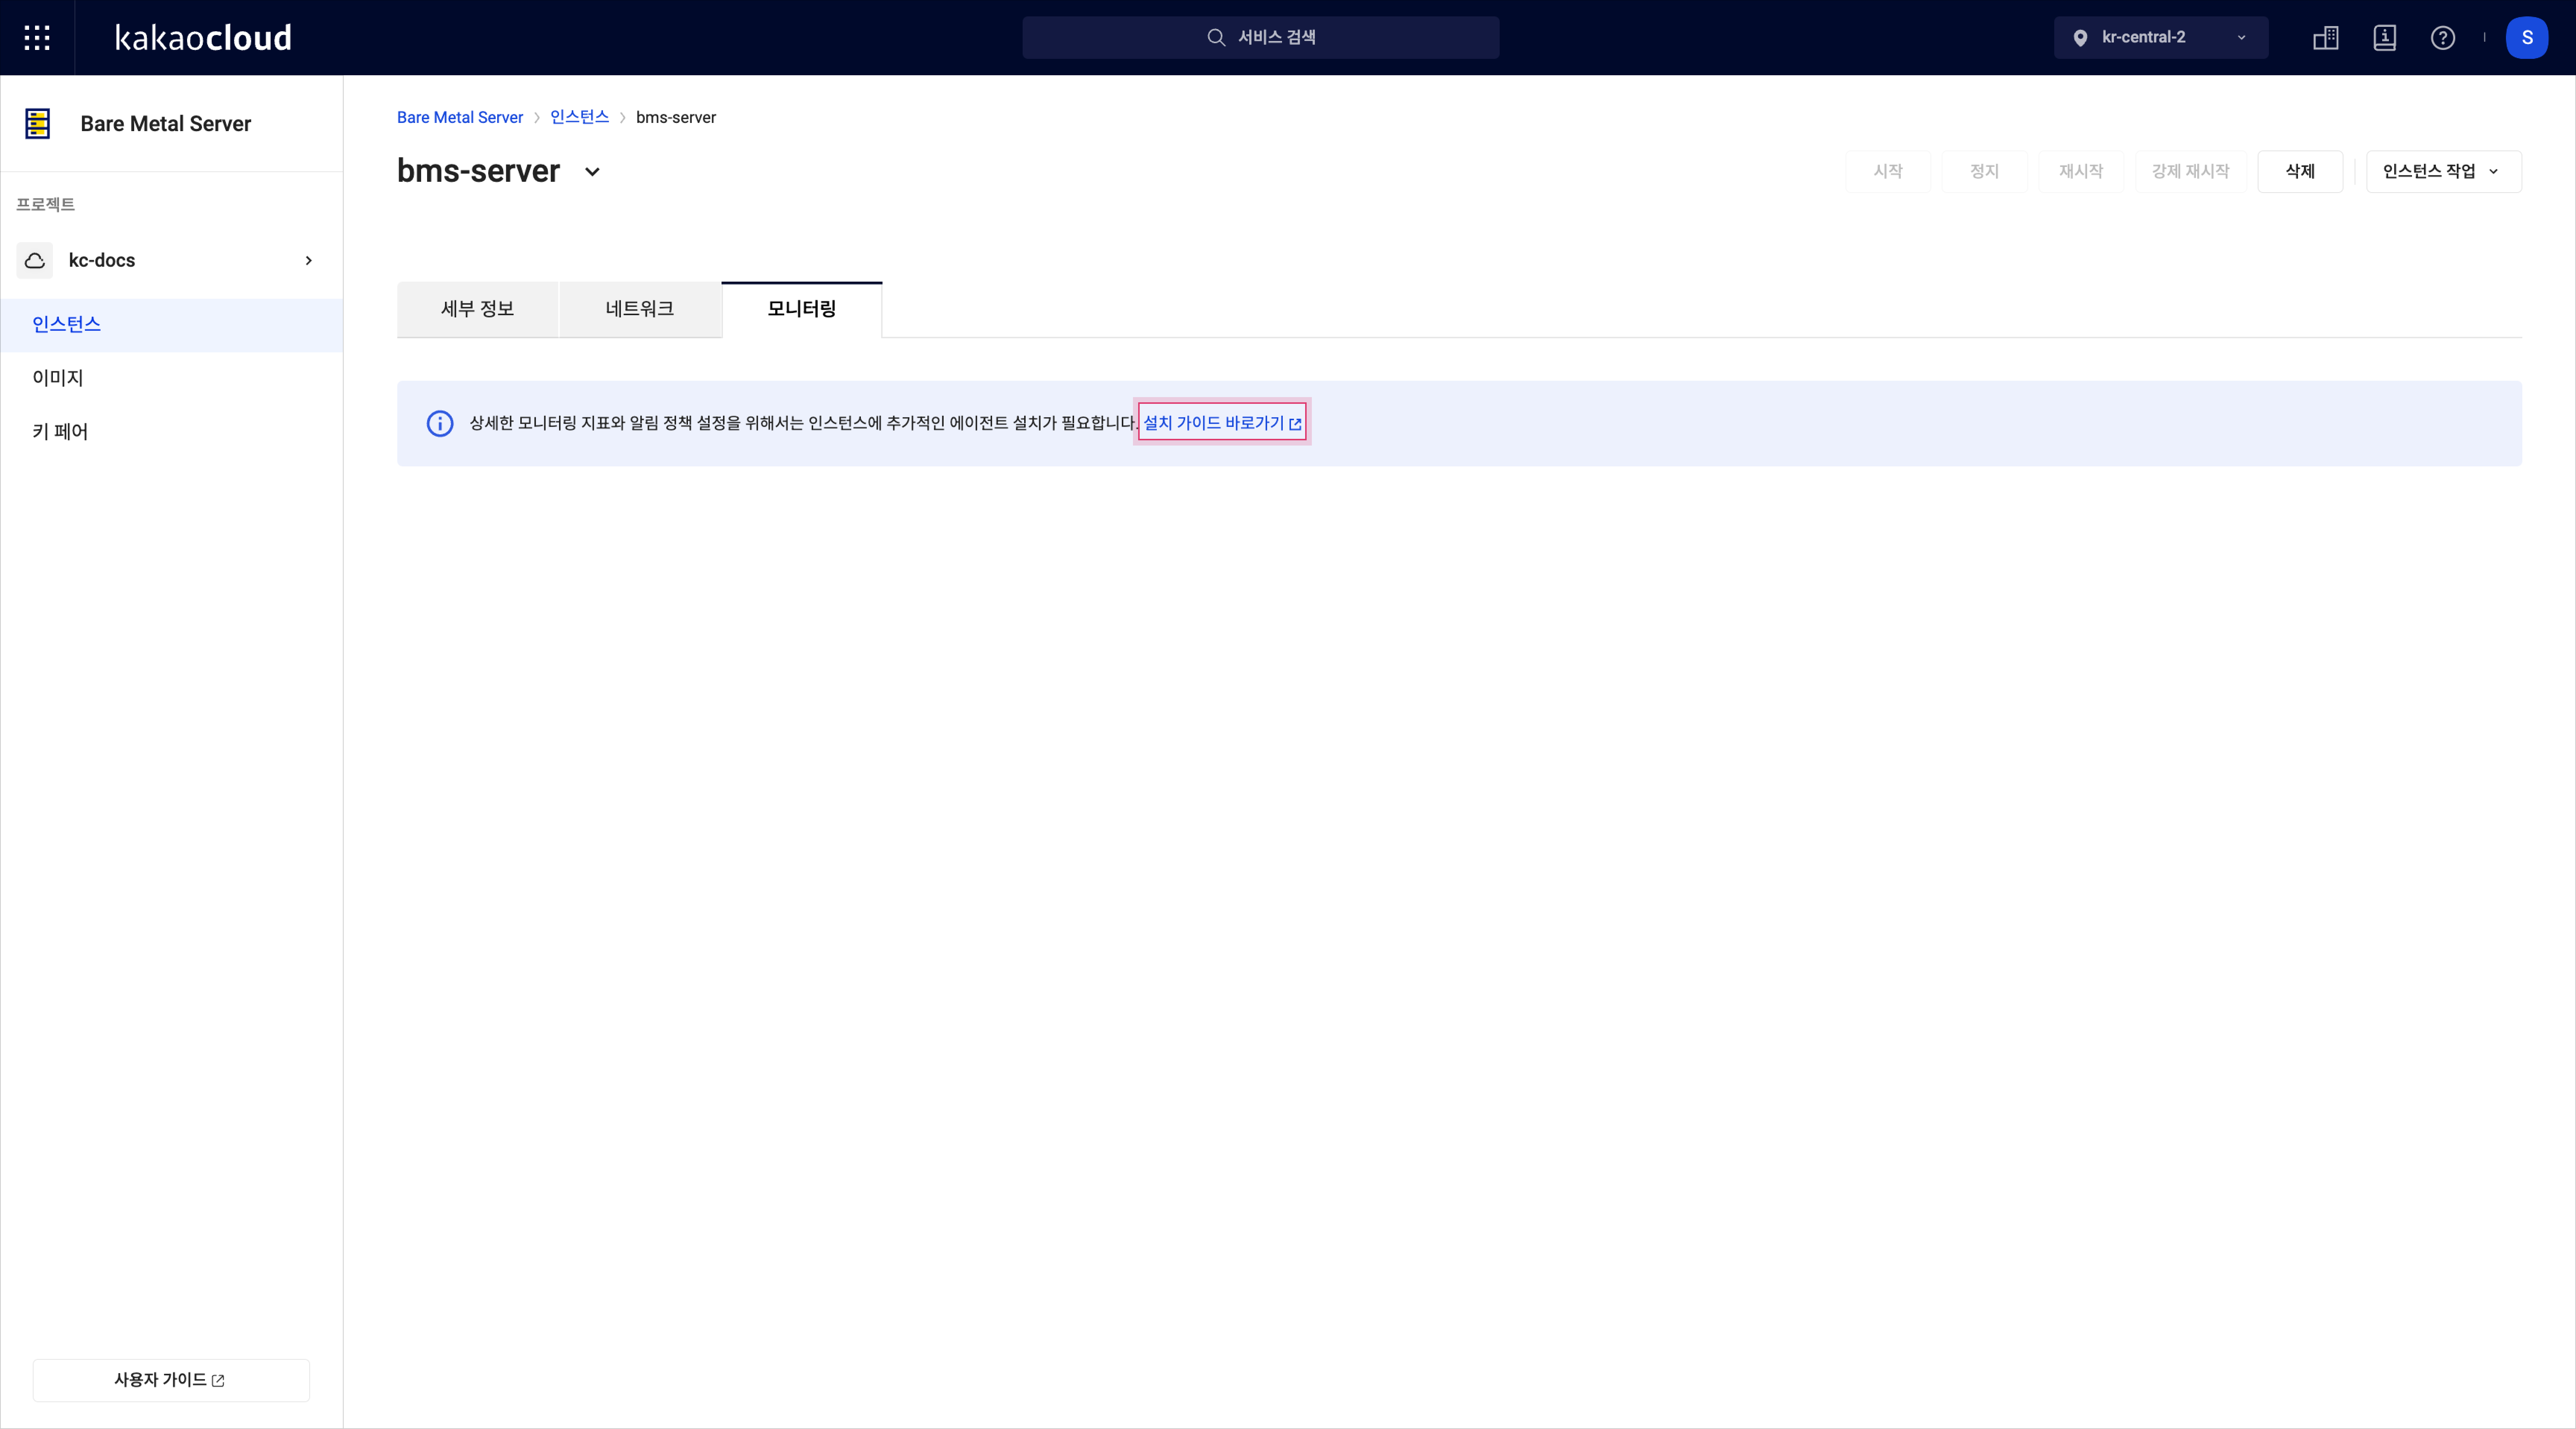The image size is (2576, 1429).
Task: Expand the kr-central-2 region selector
Action: click(x=2164, y=37)
